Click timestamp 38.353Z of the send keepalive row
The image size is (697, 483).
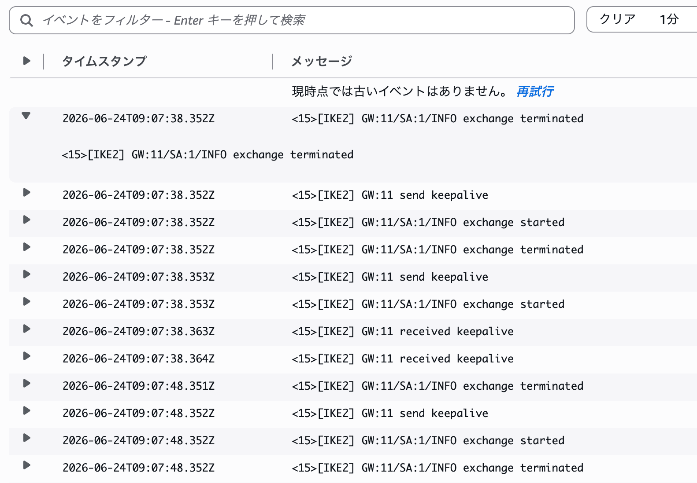pos(138,277)
